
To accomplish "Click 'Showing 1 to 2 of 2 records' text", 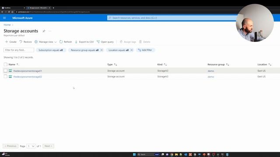I will [18, 57].
